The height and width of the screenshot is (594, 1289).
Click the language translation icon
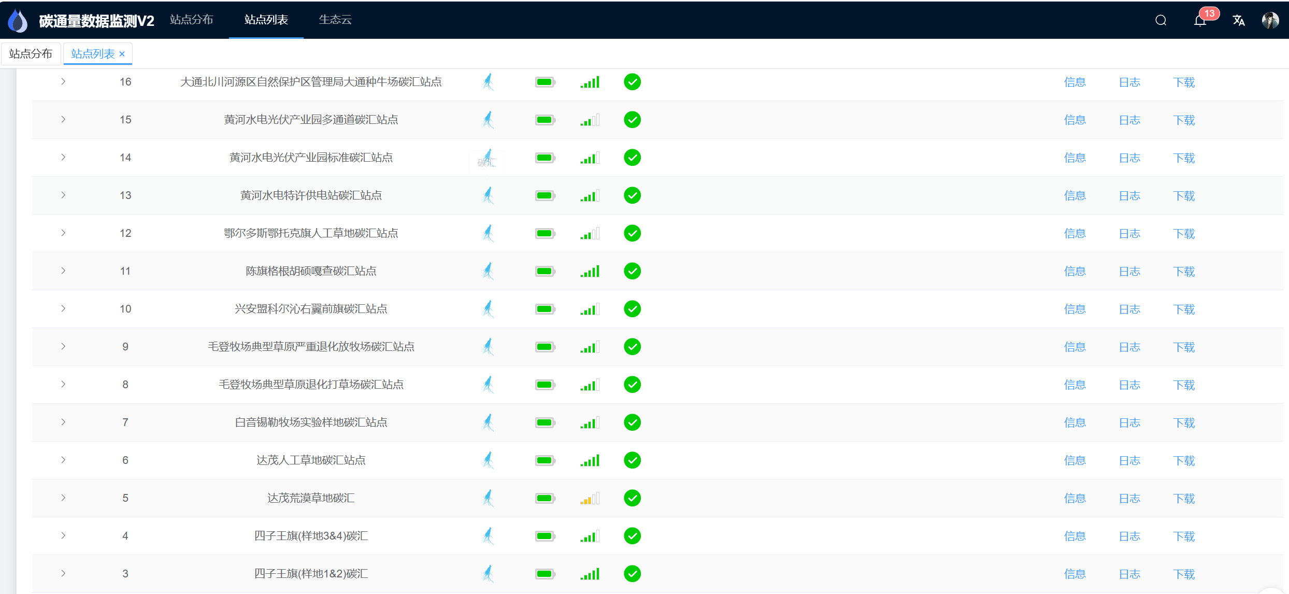[1239, 20]
